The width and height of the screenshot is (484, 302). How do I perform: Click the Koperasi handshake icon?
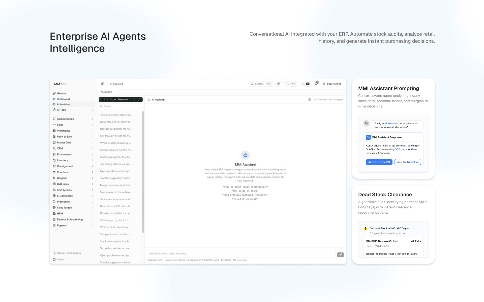point(54,225)
